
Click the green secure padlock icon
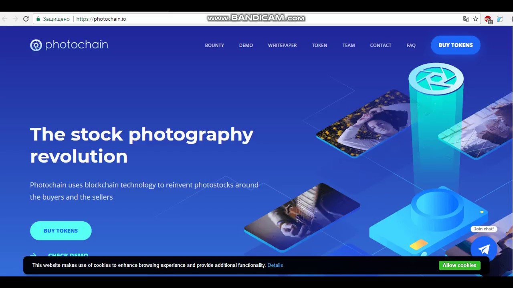(38, 19)
